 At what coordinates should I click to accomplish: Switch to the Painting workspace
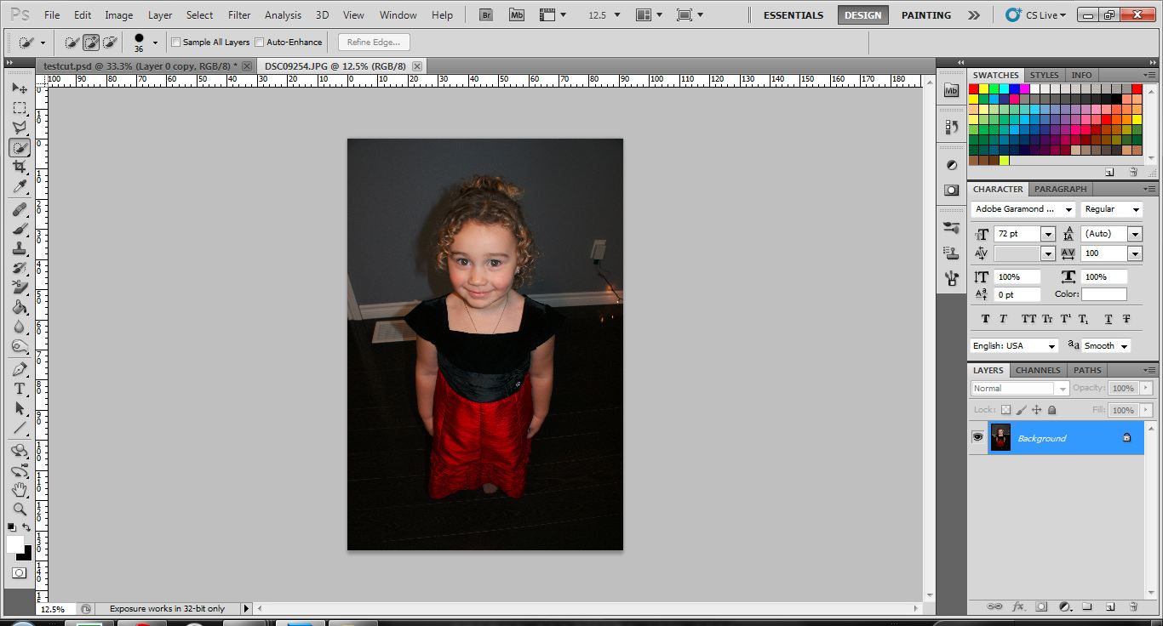coord(925,14)
